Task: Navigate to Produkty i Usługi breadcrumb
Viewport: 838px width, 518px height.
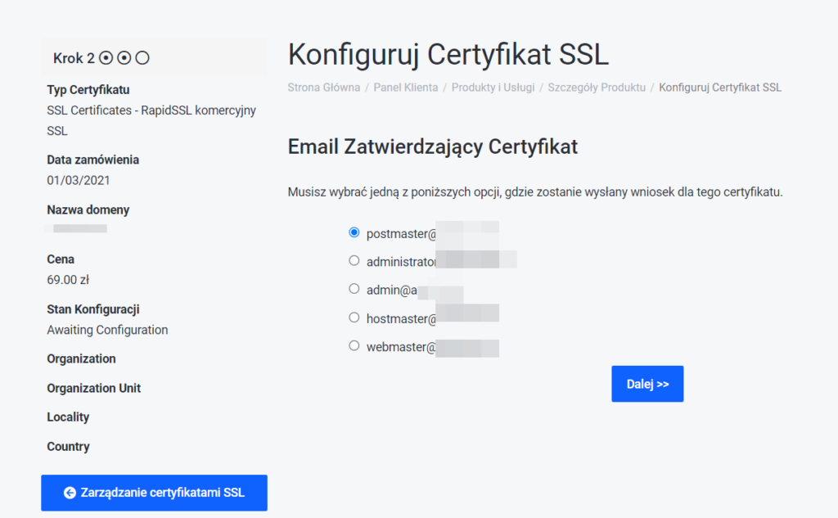Action: pyautogui.click(x=493, y=88)
